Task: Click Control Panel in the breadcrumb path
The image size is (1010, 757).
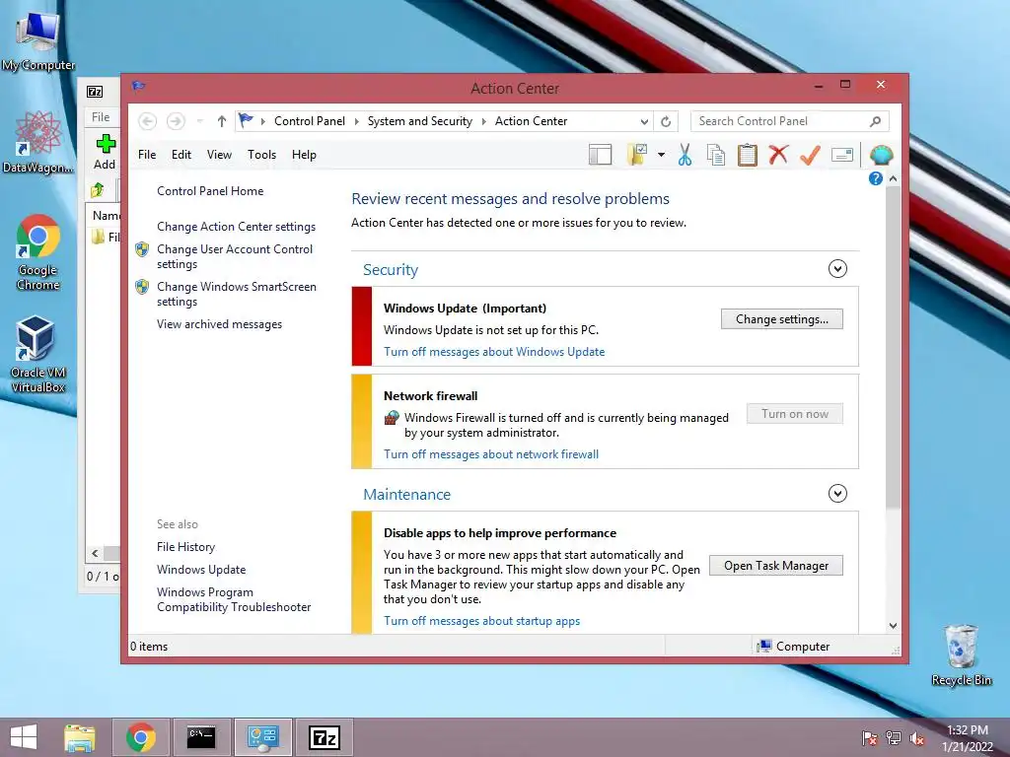Action: [309, 121]
